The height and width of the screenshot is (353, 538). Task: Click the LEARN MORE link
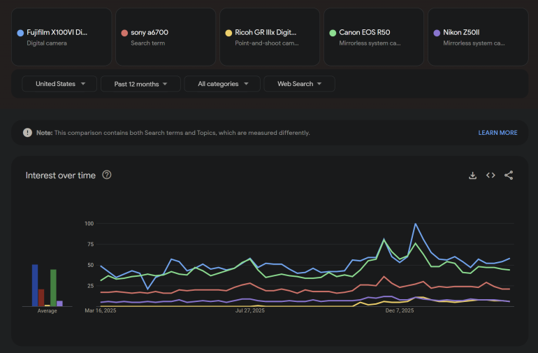[x=497, y=133]
